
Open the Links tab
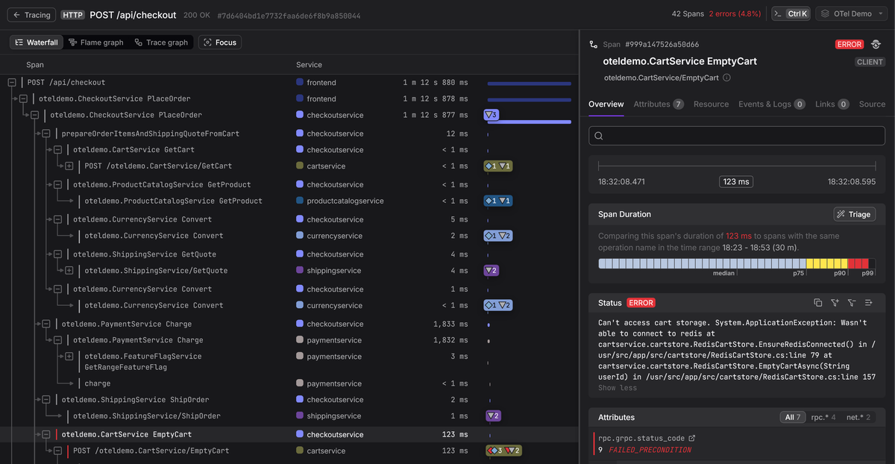(x=832, y=104)
